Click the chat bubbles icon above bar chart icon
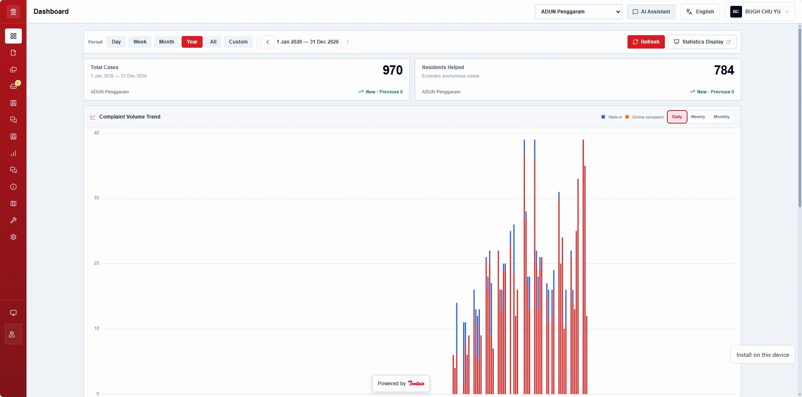Viewport: 802px width, 397px height. click(13, 120)
